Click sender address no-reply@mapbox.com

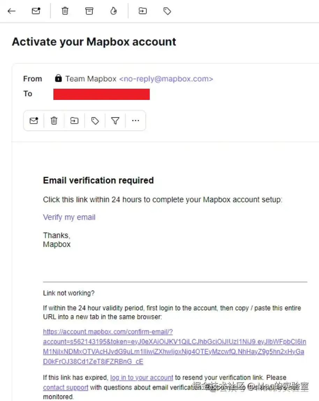(x=166, y=79)
